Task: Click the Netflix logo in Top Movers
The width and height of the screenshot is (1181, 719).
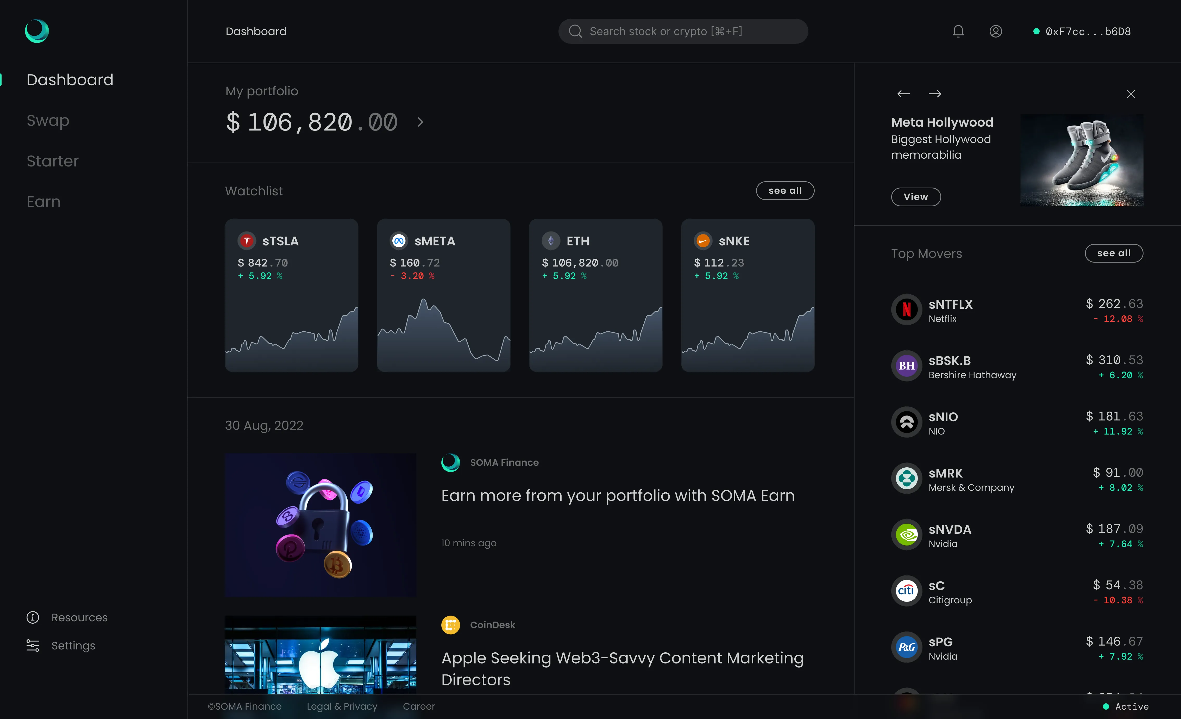Action: [x=906, y=309]
